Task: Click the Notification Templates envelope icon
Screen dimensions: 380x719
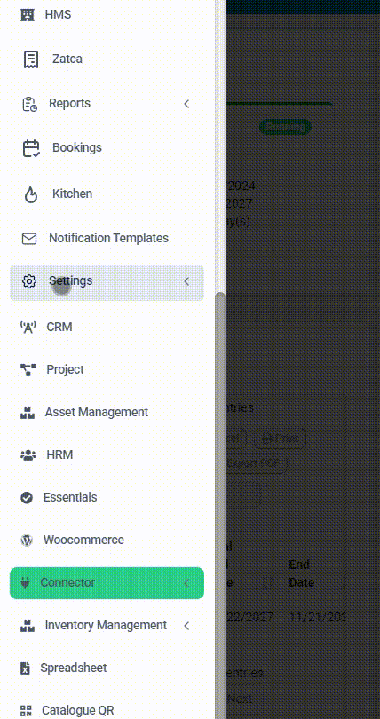Action: (x=29, y=239)
